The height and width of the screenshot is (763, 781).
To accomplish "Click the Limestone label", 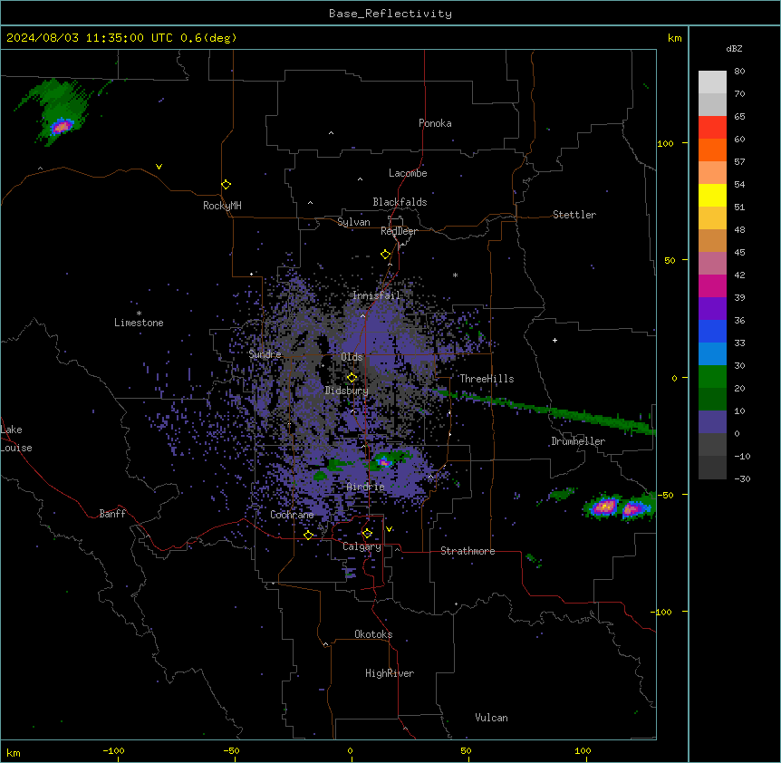I will pos(139,323).
